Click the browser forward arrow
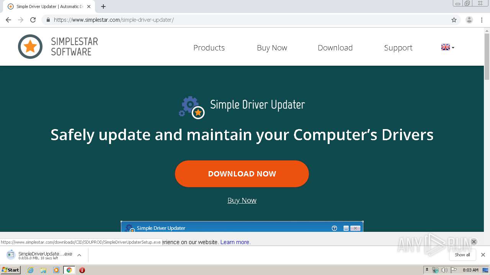This screenshot has width=490, height=275. 21,20
